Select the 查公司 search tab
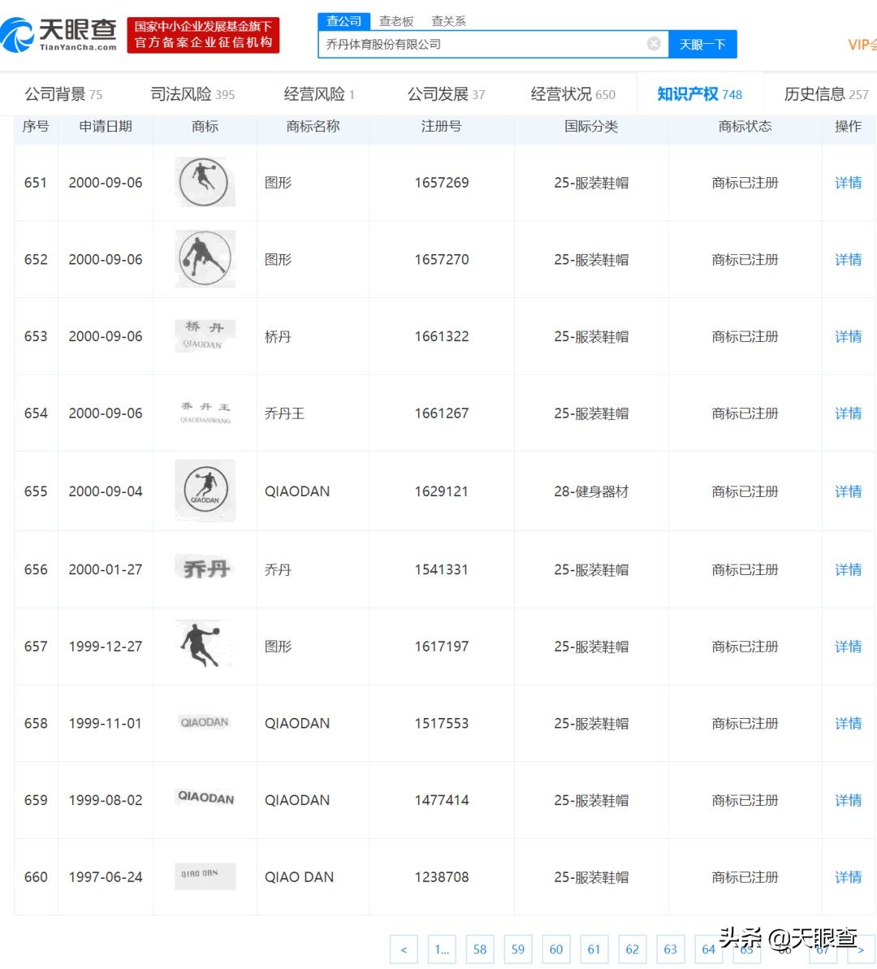The height and width of the screenshot is (969, 877). pyautogui.click(x=343, y=22)
